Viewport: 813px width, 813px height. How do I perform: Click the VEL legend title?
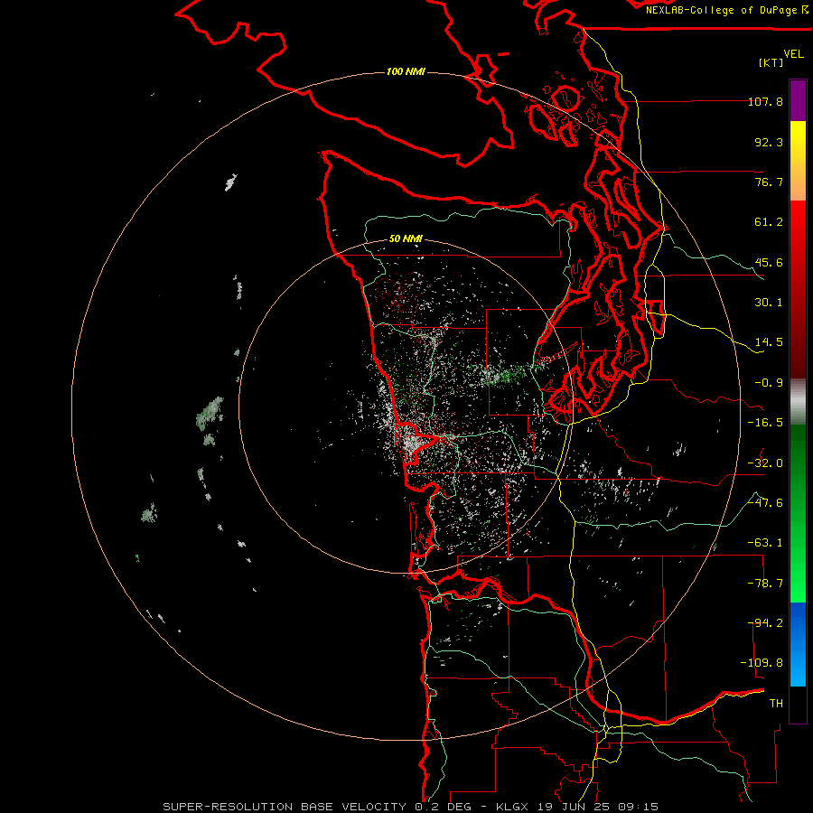point(793,54)
